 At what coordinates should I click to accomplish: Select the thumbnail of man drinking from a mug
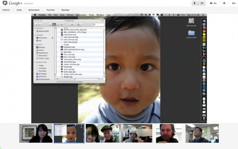click(x=137, y=133)
